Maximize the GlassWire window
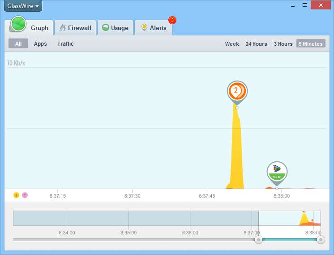This screenshot has height=255, width=334. (x=305, y=5)
